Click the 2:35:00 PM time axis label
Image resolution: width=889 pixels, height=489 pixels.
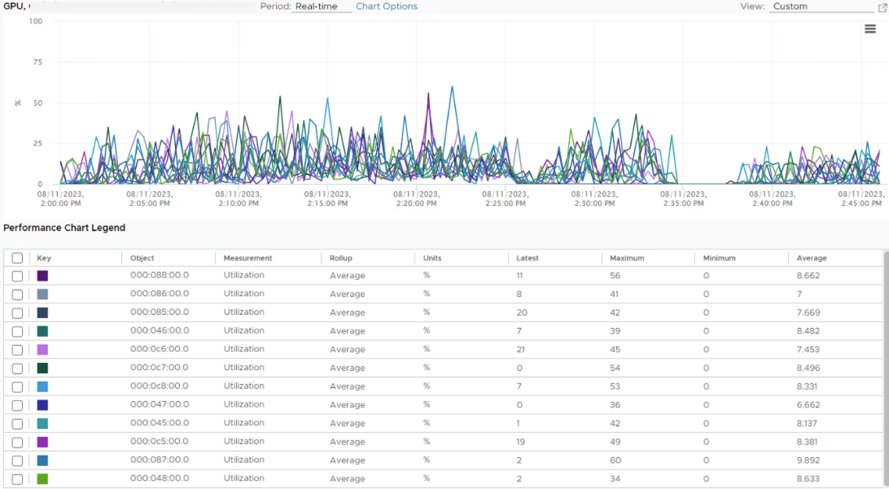click(683, 199)
